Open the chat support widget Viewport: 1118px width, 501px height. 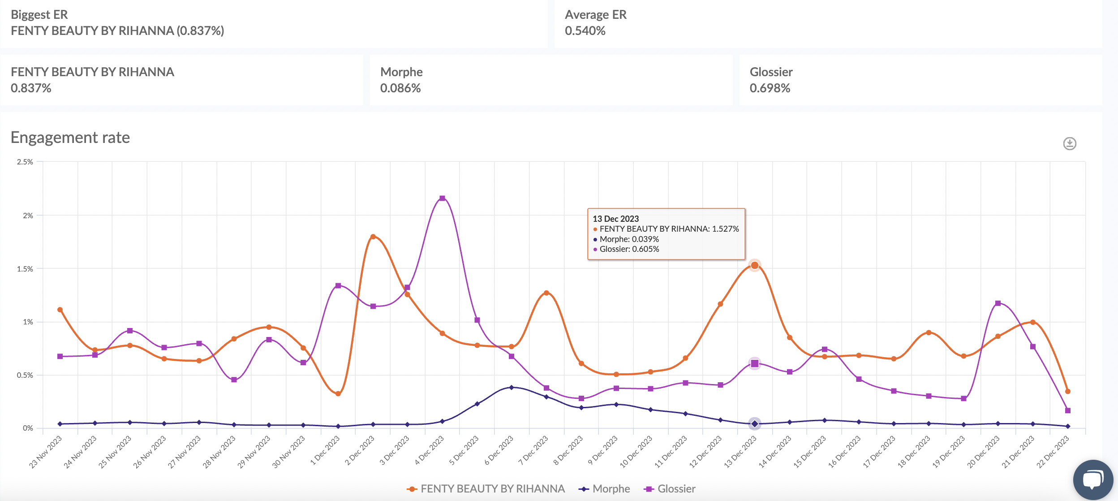tap(1093, 480)
